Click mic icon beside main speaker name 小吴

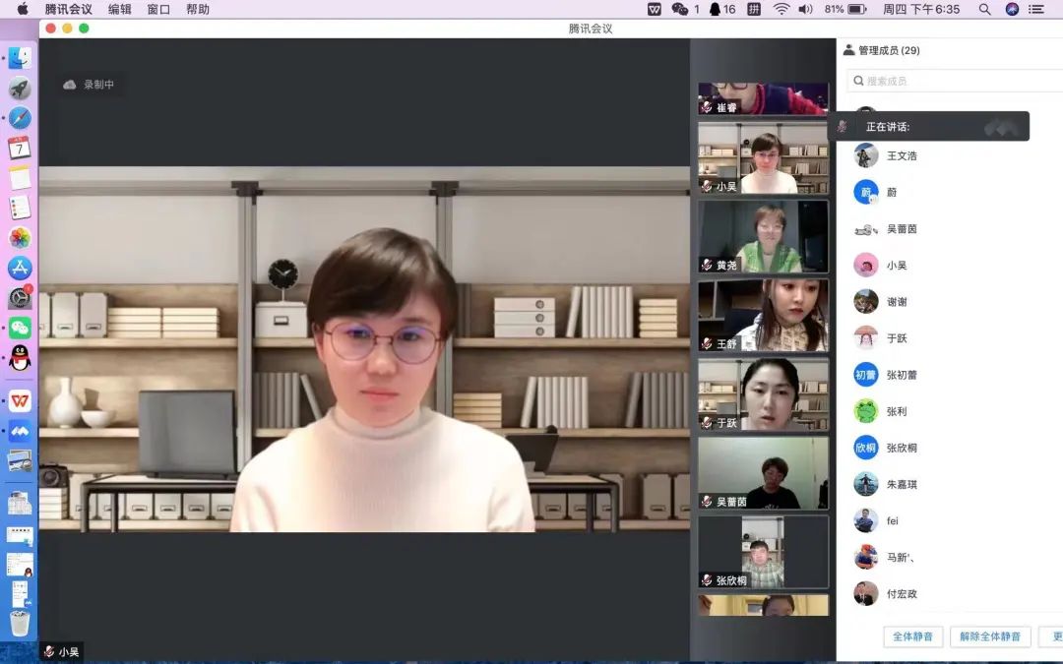point(49,652)
